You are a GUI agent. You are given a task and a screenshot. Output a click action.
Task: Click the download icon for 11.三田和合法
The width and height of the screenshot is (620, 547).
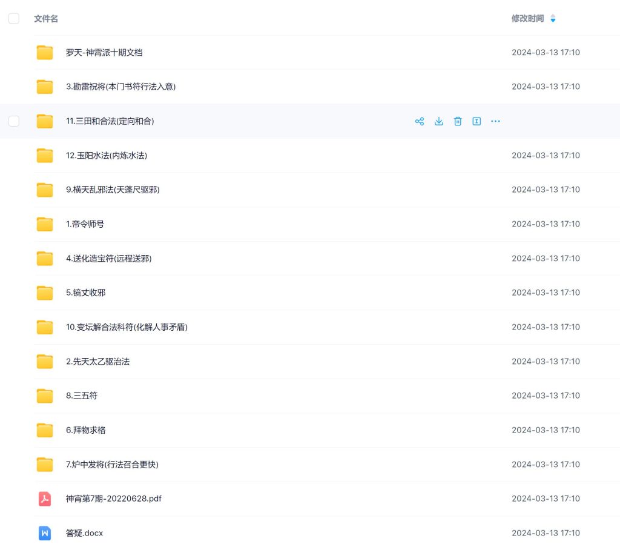(439, 121)
